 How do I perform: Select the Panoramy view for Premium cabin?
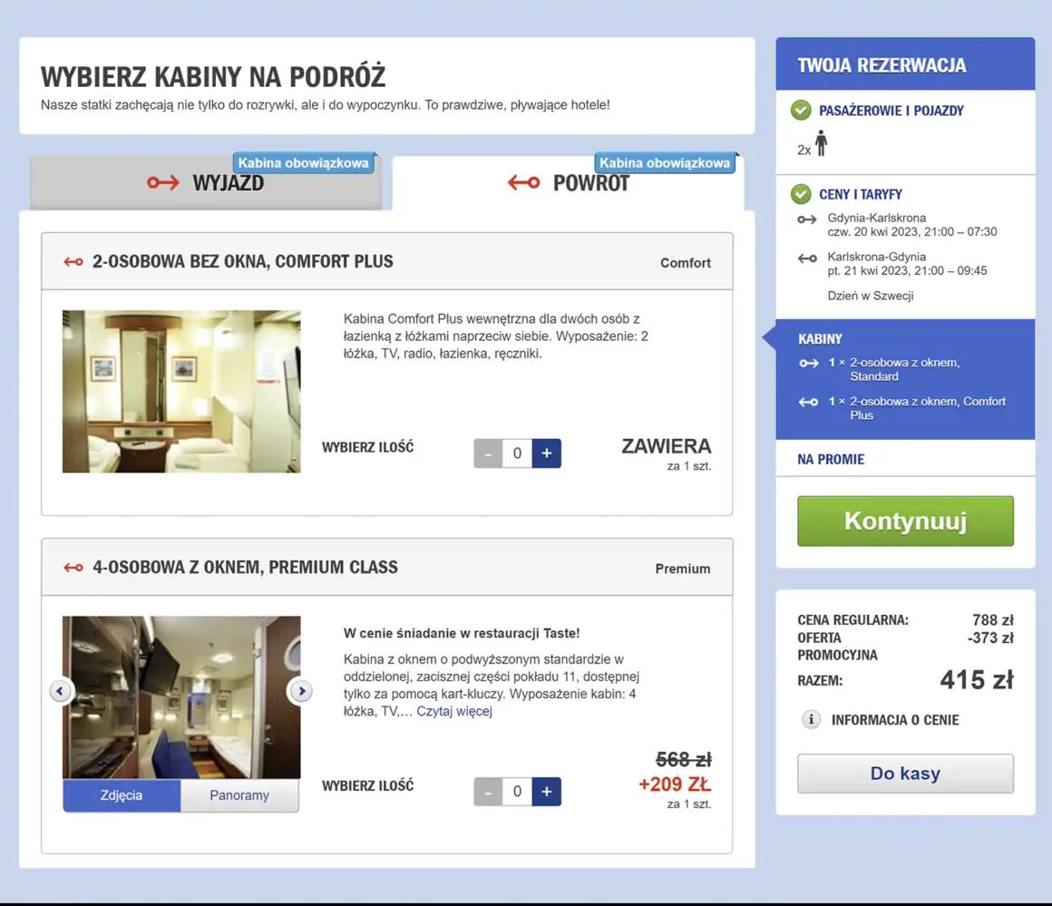(239, 795)
